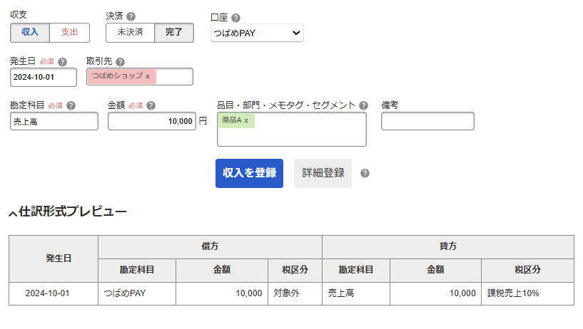
Task: Open 詳細登録 detailed registration
Action: [x=323, y=173]
